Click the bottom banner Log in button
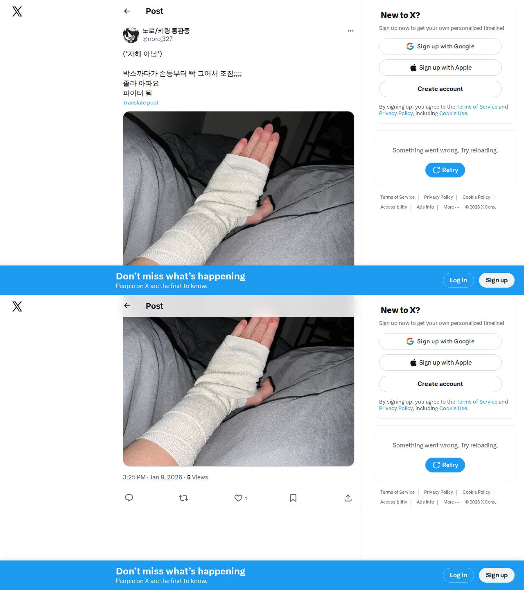This screenshot has height=590, width=524. pos(458,575)
